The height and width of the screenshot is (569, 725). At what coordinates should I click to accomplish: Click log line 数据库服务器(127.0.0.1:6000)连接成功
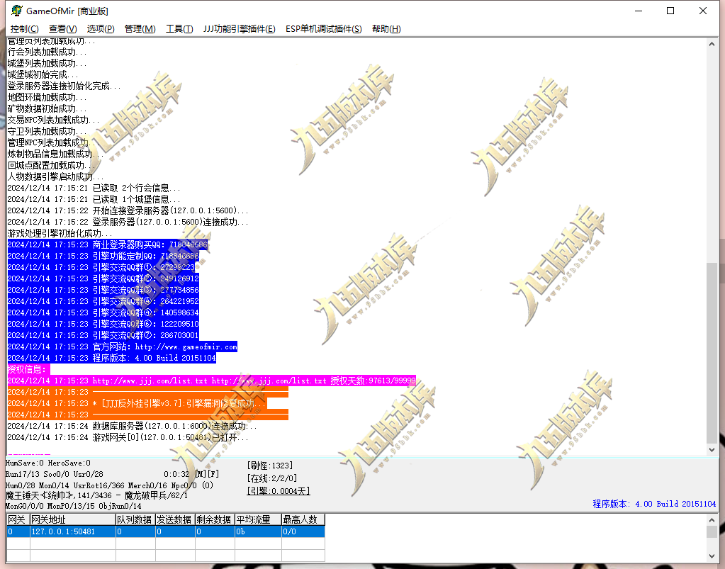pyautogui.click(x=132, y=426)
